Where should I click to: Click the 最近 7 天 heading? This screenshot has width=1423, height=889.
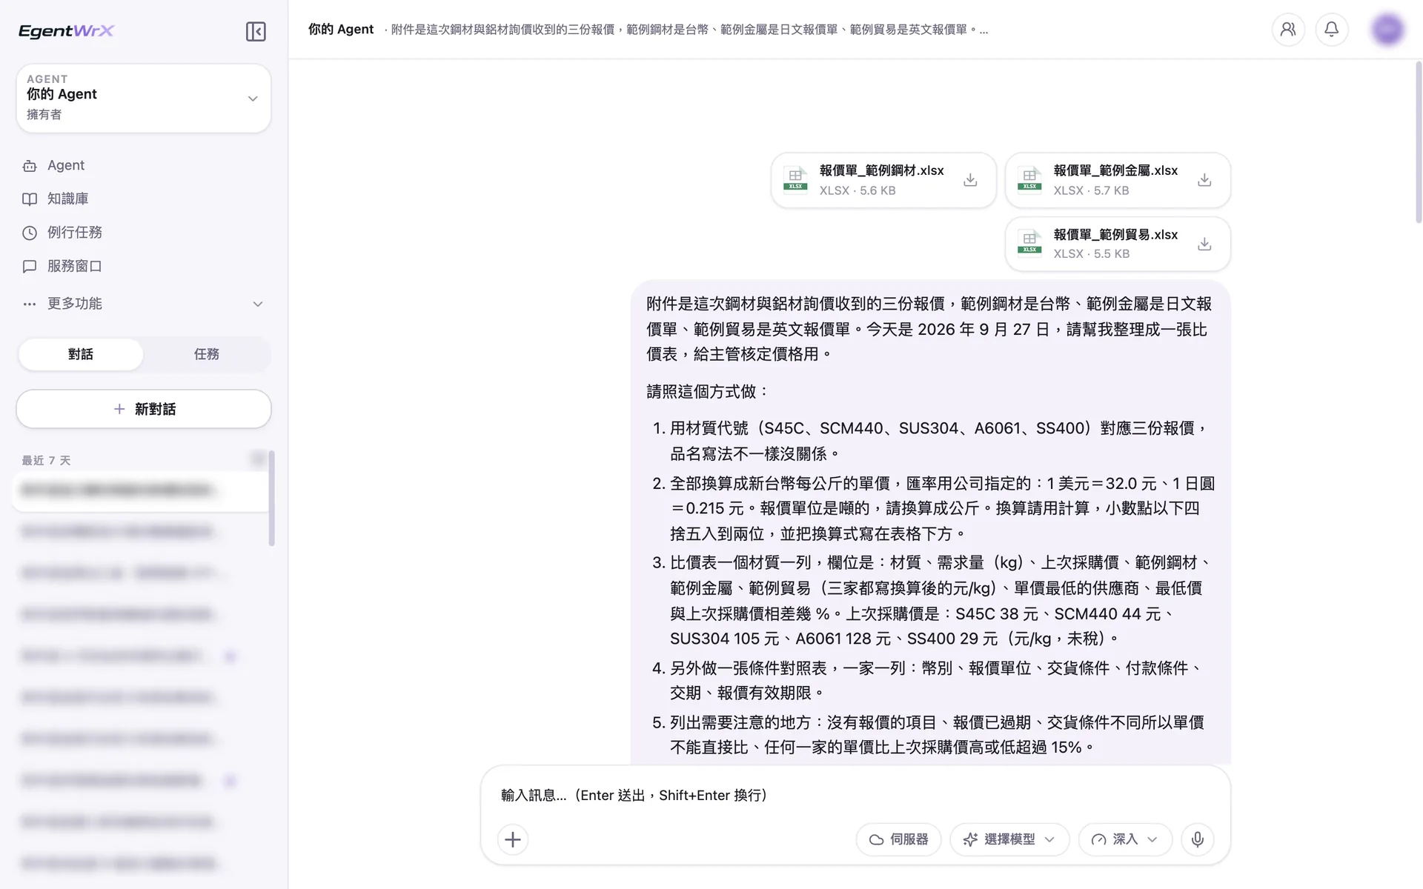[46, 461]
